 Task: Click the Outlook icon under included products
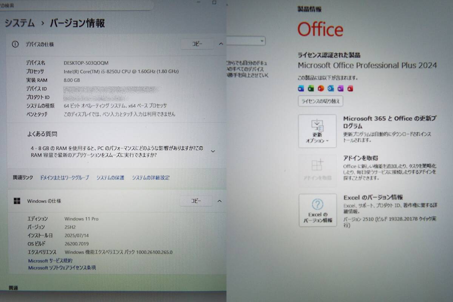331,88
